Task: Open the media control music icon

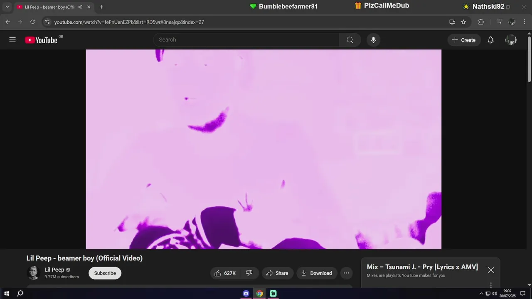Action: click(500, 22)
